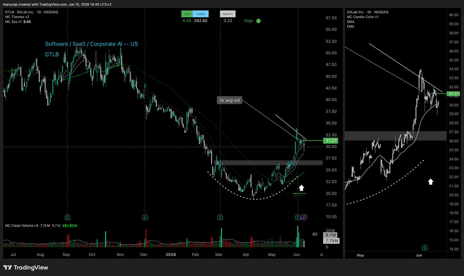Screen dimensions: 464x276
Task: Click the blue GTLB ticker text on chart
Action: coord(52,54)
